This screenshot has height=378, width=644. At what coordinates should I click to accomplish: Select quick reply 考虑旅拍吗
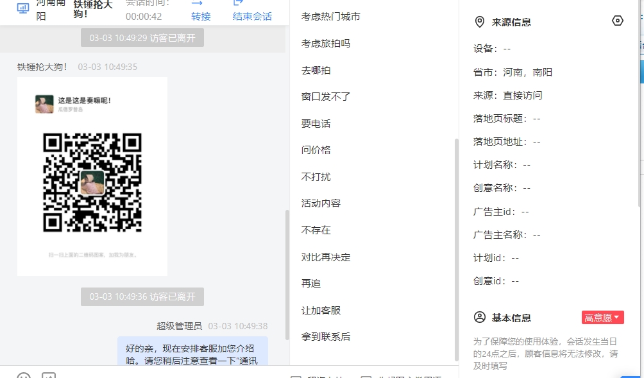tap(326, 44)
